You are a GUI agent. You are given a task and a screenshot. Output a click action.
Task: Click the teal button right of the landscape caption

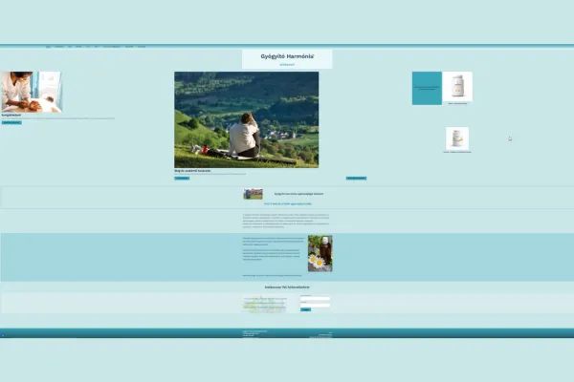tap(356, 179)
